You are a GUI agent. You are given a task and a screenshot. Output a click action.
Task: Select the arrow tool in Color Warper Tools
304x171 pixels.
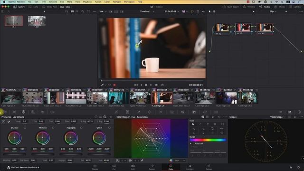point(193,124)
